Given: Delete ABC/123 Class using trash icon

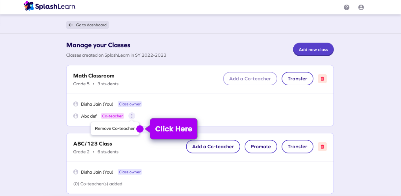Looking at the screenshot, I should (x=322, y=147).
